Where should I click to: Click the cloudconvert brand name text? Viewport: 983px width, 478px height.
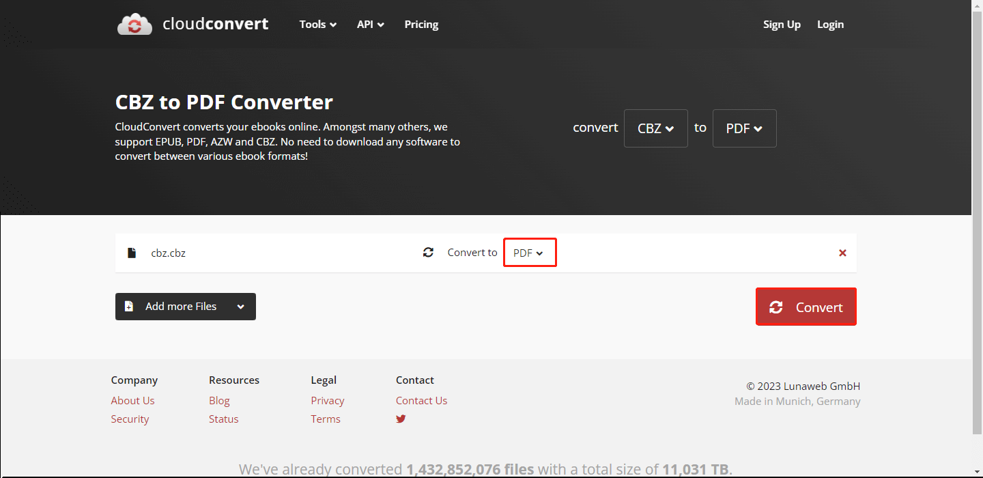(216, 25)
